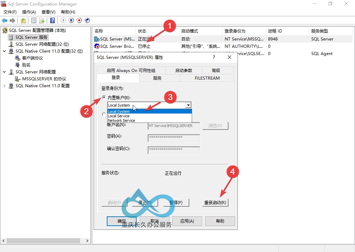Click the Up one level folder icon
355x252 pixels.
click(23, 20)
